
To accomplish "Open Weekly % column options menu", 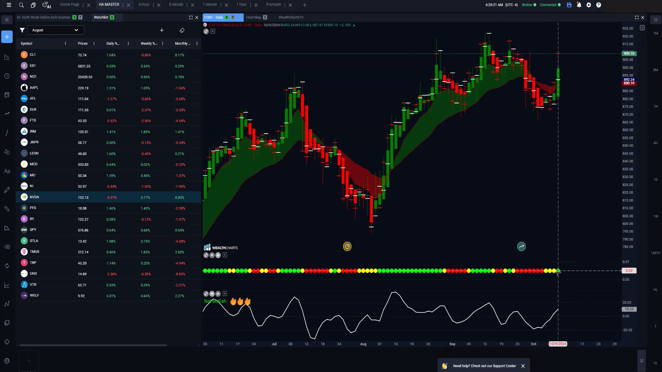I will point(162,43).
